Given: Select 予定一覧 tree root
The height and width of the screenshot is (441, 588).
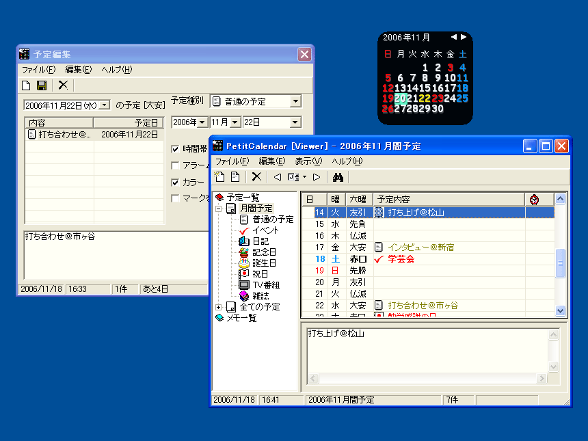Looking at the screenshot, I should 243,198.
